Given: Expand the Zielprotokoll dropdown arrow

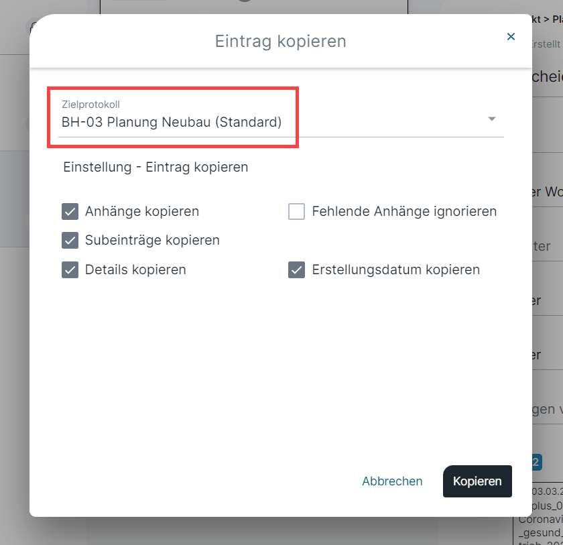Looking at the screenshot, I should (492, 119).
